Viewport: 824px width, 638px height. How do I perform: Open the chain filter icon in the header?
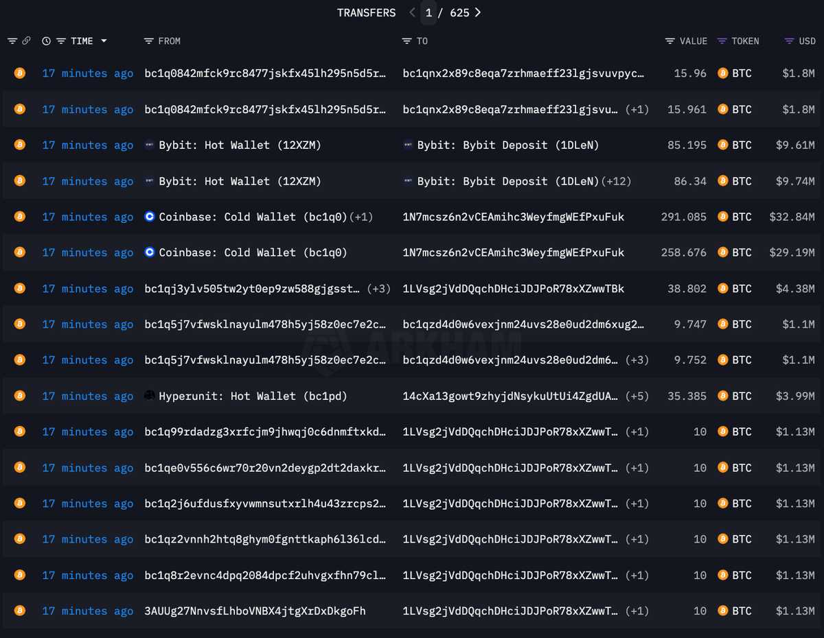point(12,41)
